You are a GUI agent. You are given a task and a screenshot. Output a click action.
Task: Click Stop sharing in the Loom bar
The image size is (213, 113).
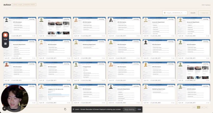click(x=129, y=109)
